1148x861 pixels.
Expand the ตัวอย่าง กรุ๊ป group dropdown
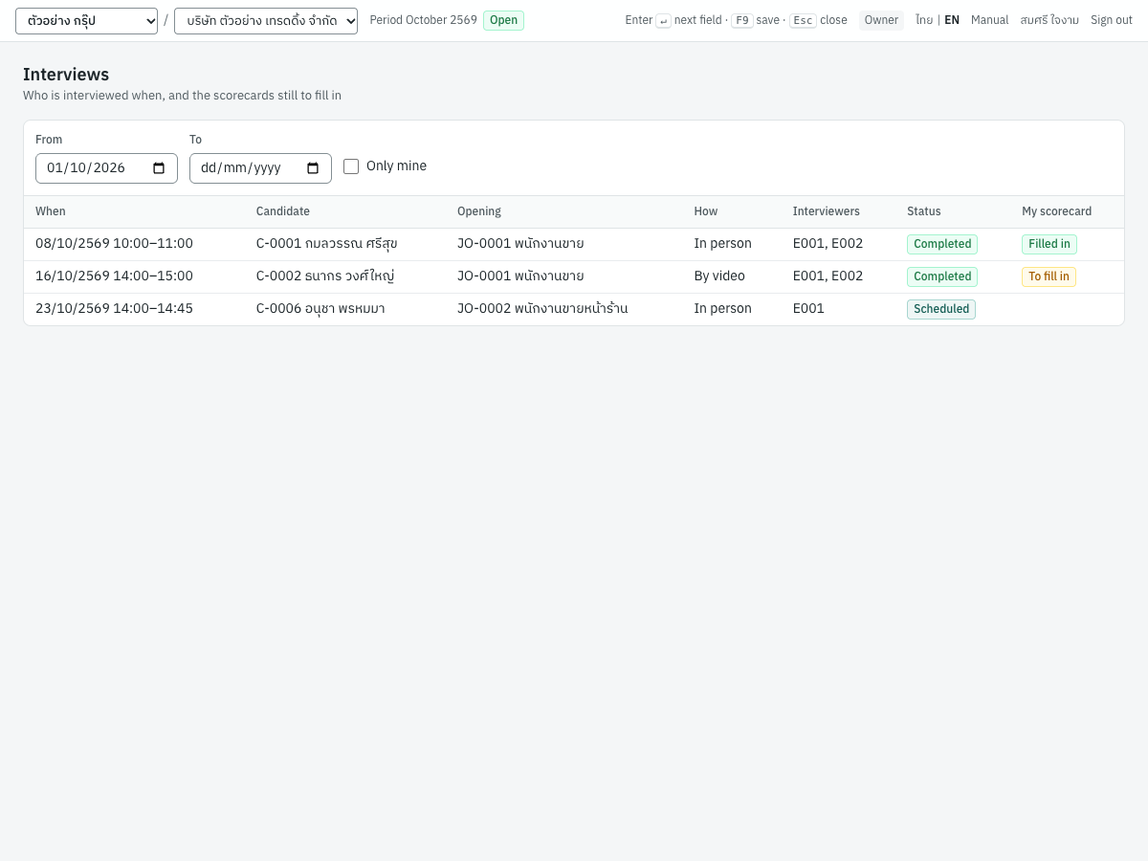87,21
